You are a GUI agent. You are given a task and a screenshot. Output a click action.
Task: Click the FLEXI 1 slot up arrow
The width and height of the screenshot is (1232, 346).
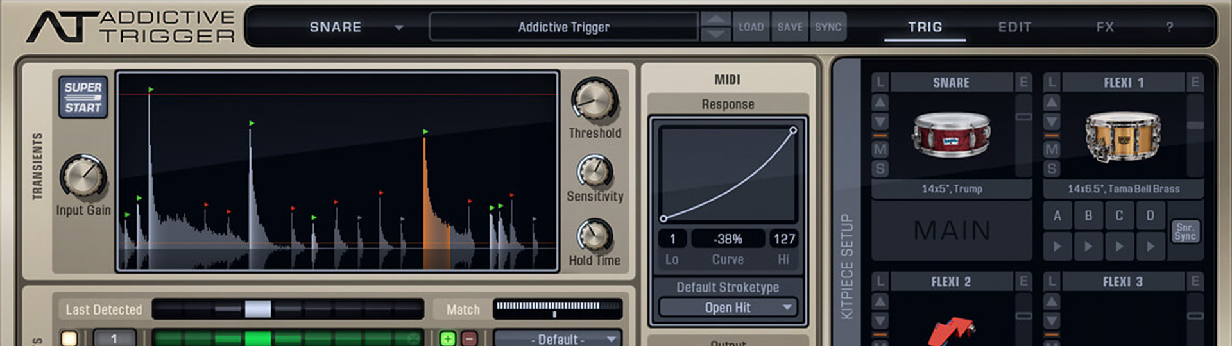(1051, 103)
